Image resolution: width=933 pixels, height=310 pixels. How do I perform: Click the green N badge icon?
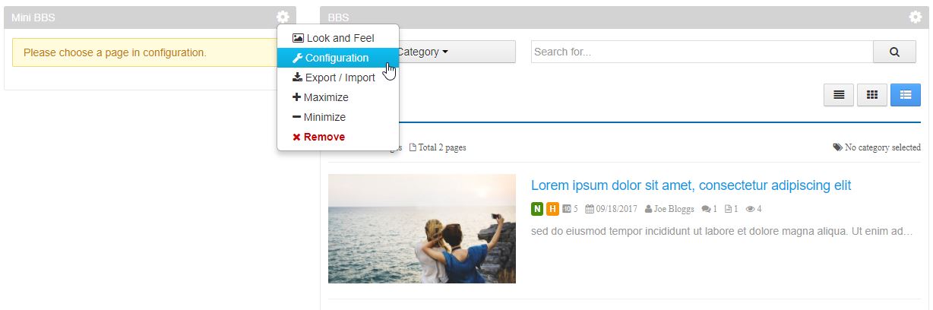point(537,209)
